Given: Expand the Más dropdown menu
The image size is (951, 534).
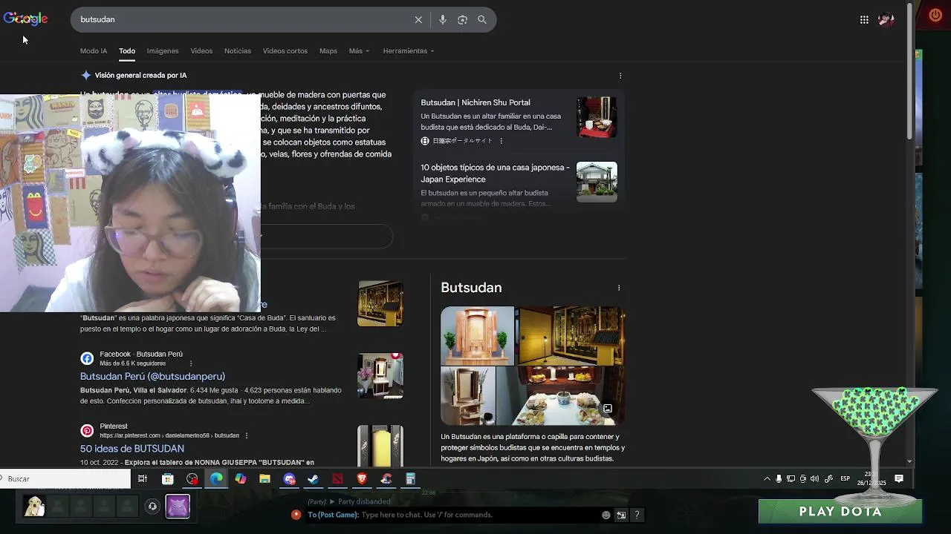Looking at the screenshot, I should 359,51.
